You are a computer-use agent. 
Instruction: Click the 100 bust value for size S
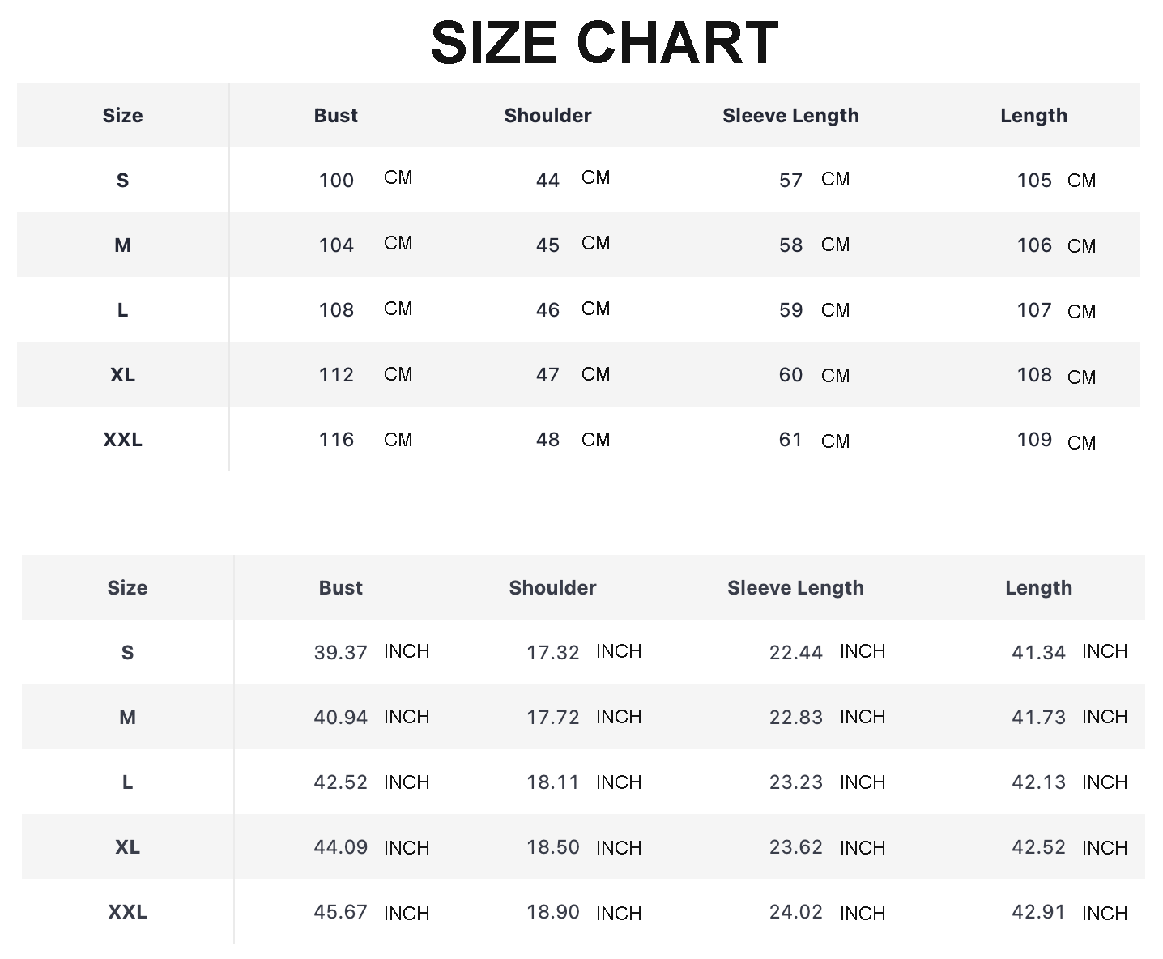pos(336,181)
